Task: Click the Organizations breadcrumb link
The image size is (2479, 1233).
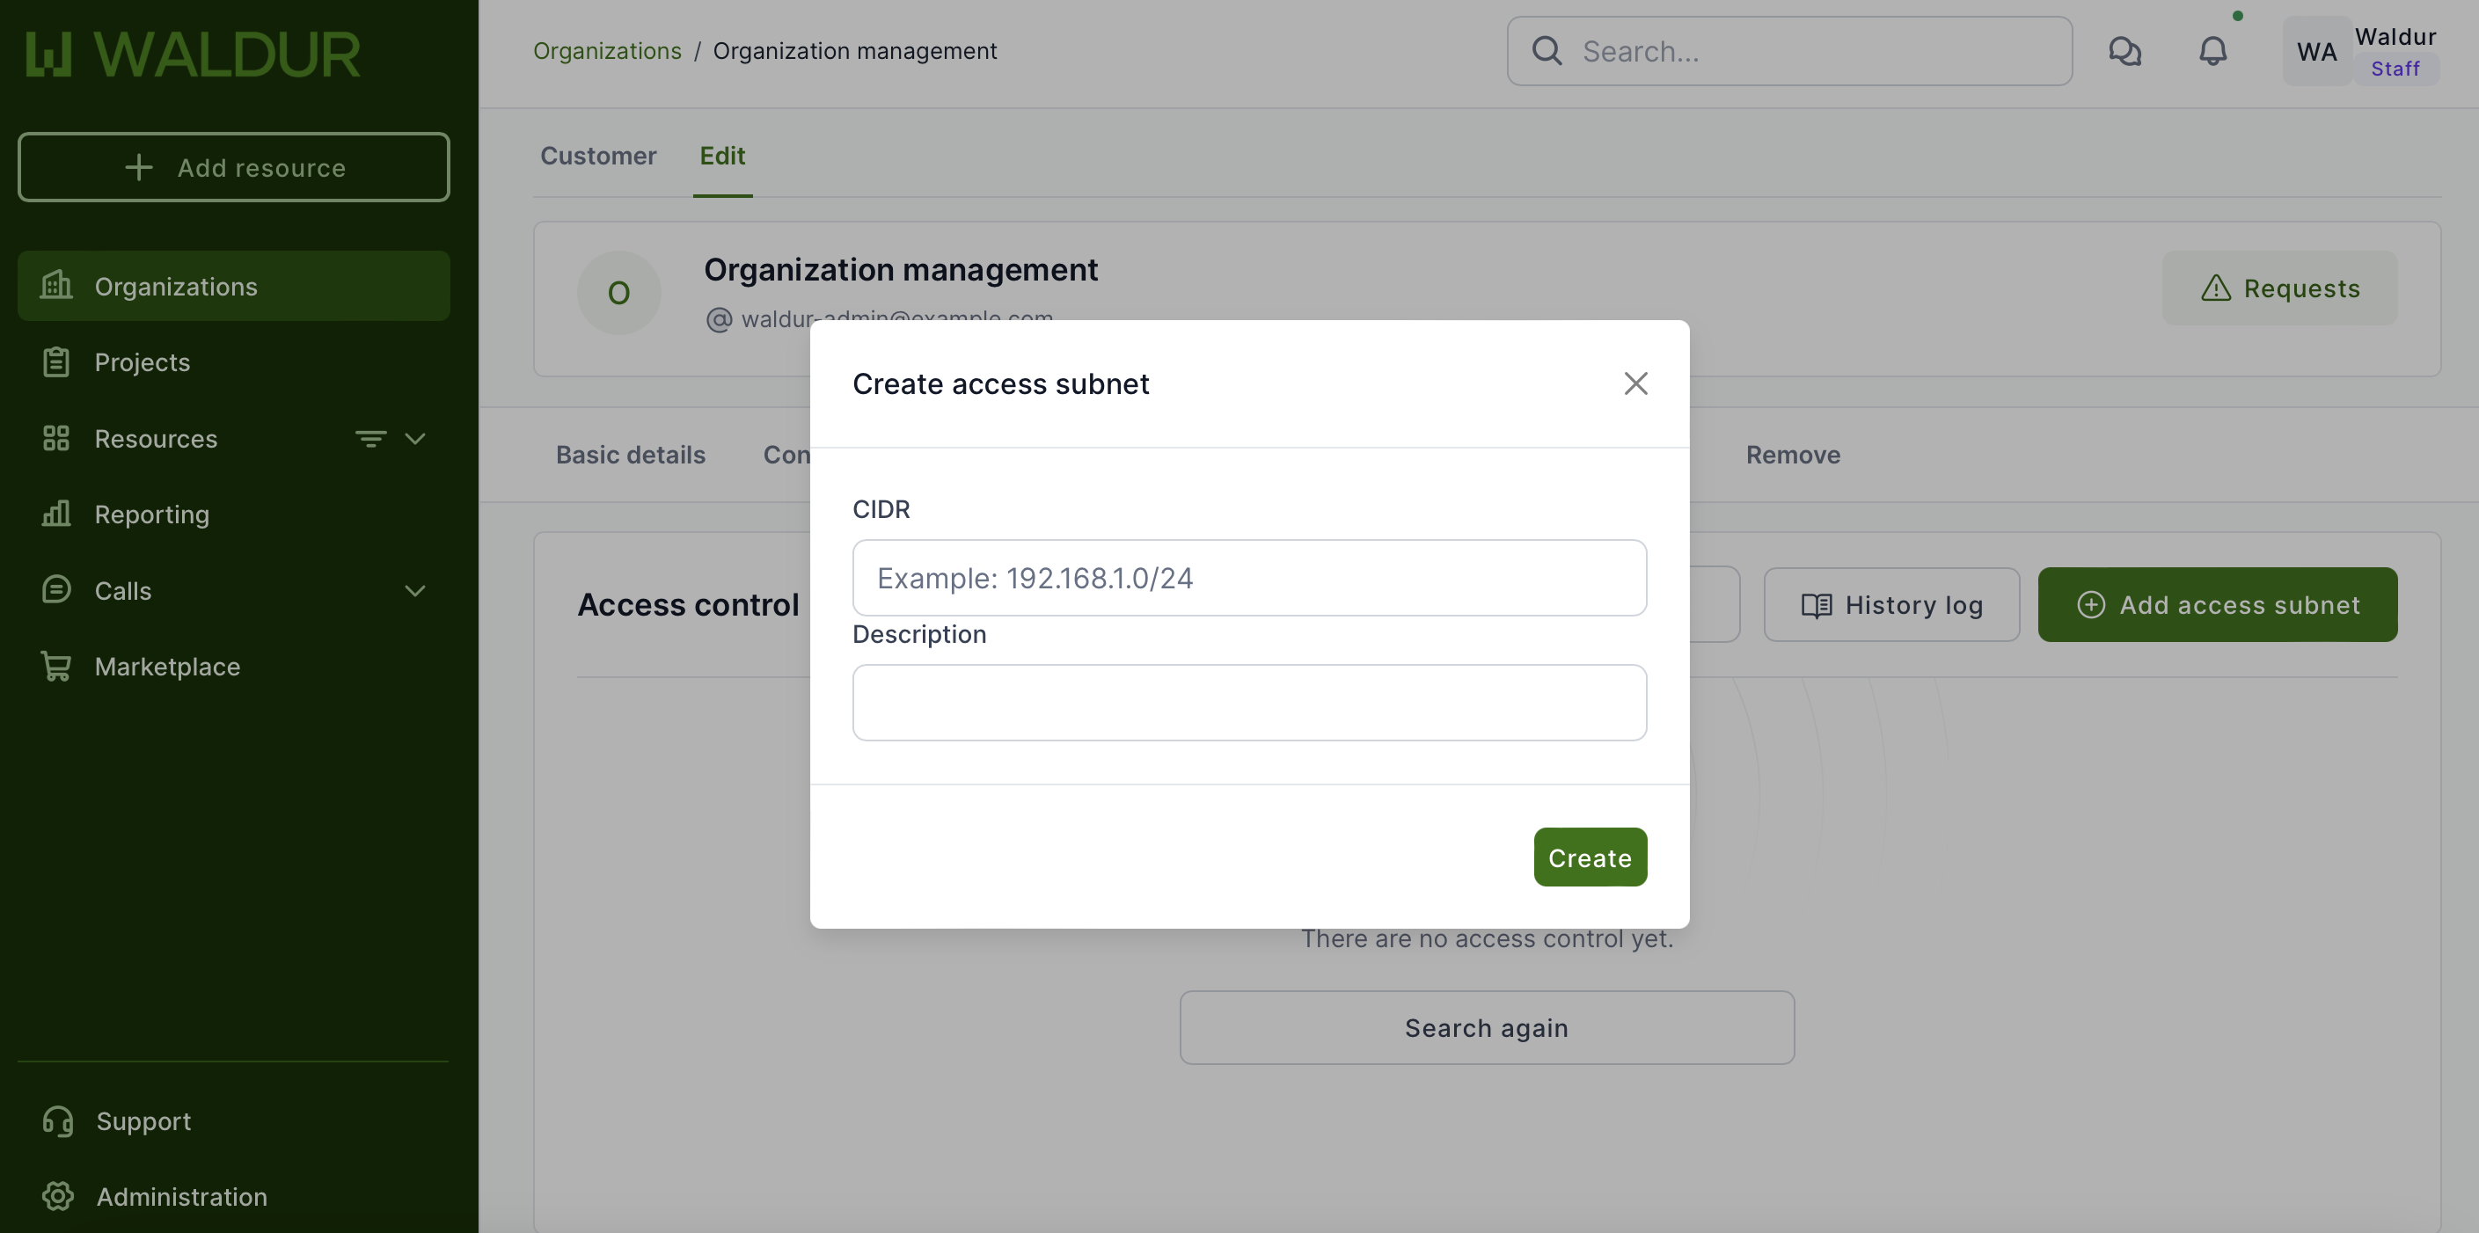Action: point(606,51)
